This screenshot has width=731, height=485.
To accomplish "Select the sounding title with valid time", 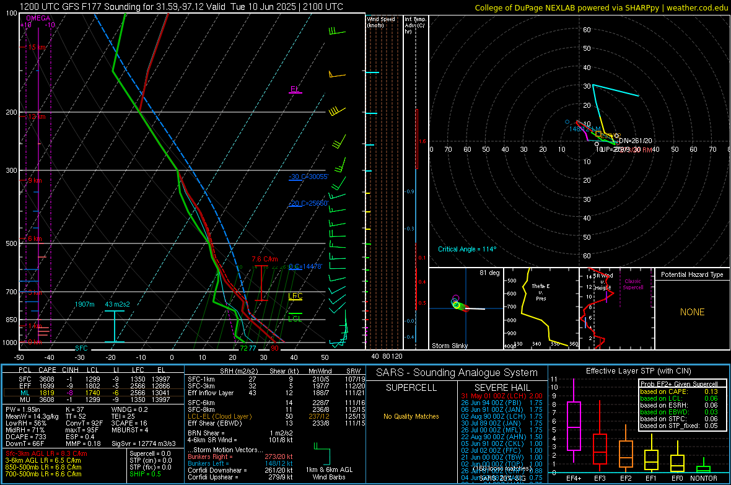I will coord(182,7).
